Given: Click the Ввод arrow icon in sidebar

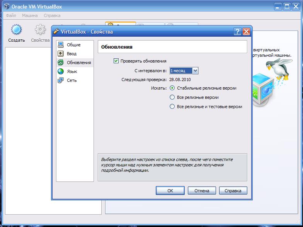Looking at the screenshot, I should click(61, 53).
